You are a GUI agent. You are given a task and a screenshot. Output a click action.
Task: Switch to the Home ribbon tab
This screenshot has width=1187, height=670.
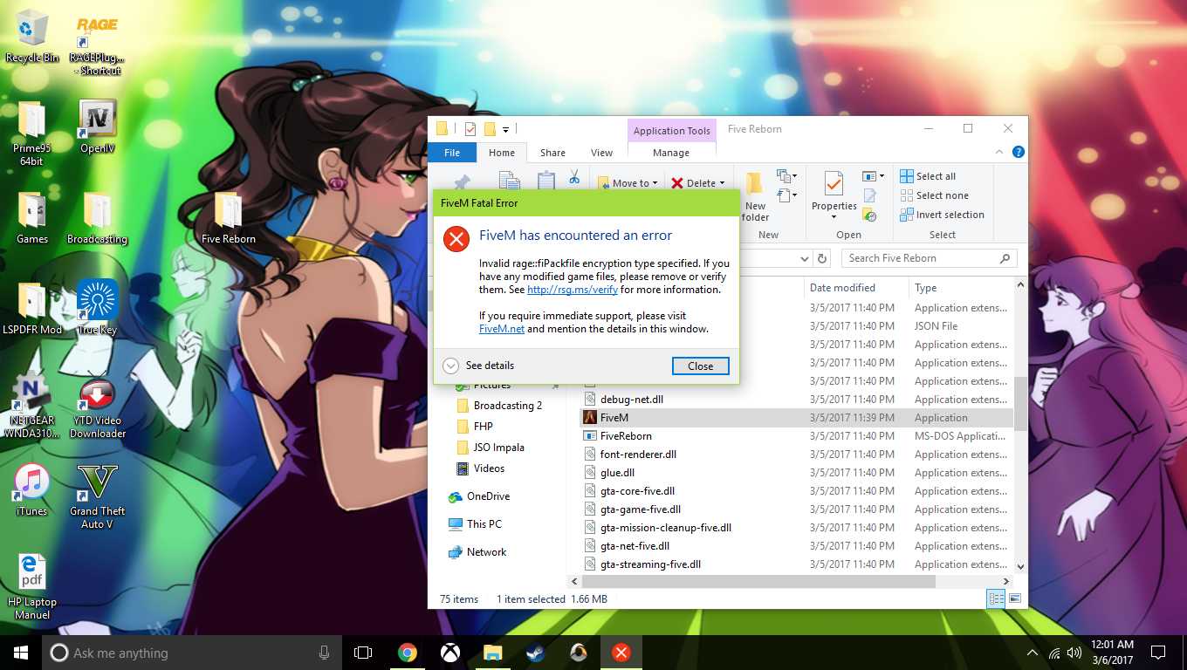coord(502,153)
